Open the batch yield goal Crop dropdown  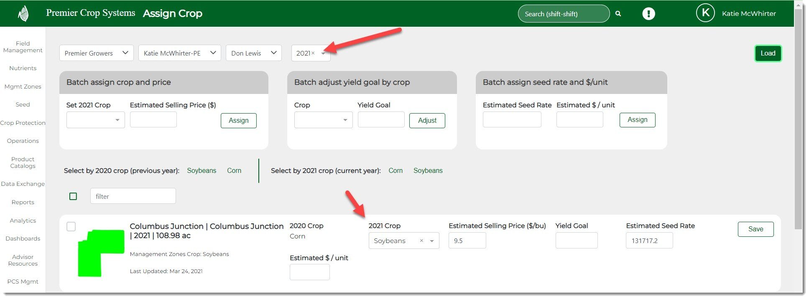[x=323, y=120]
